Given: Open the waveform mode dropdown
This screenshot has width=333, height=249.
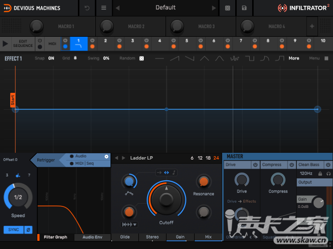Looking at the screenshot, I should pos(129,224).
